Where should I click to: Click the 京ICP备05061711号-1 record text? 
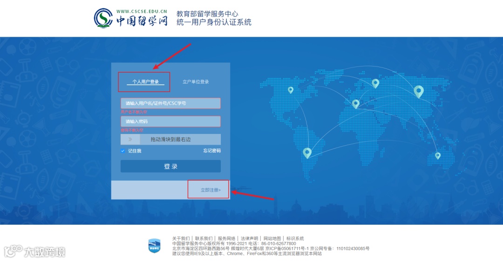click(287, 248)
